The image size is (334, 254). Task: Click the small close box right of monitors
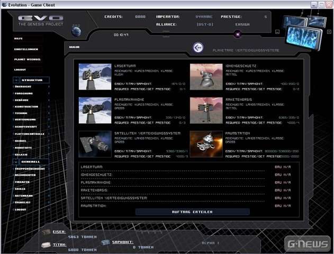329,32
